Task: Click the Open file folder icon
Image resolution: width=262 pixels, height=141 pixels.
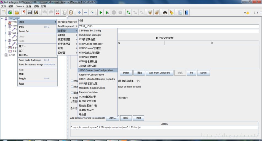Action: tap(17, 12)
